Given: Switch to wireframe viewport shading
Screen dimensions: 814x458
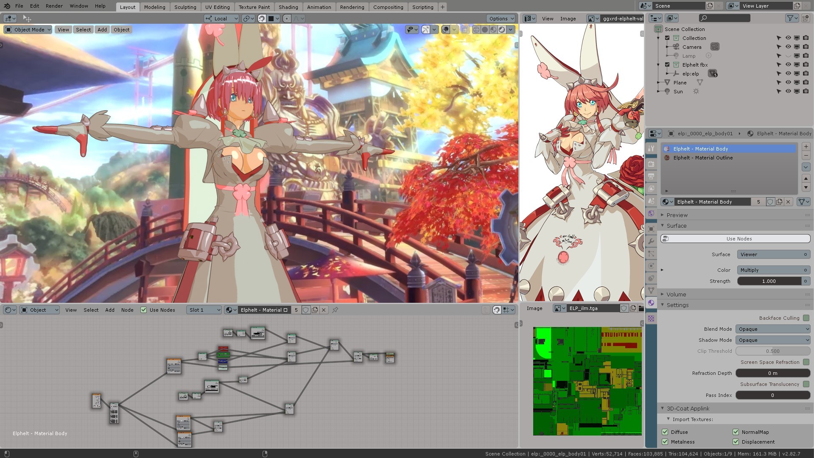Looking at the screenshot, I should [x=476, y=30].
